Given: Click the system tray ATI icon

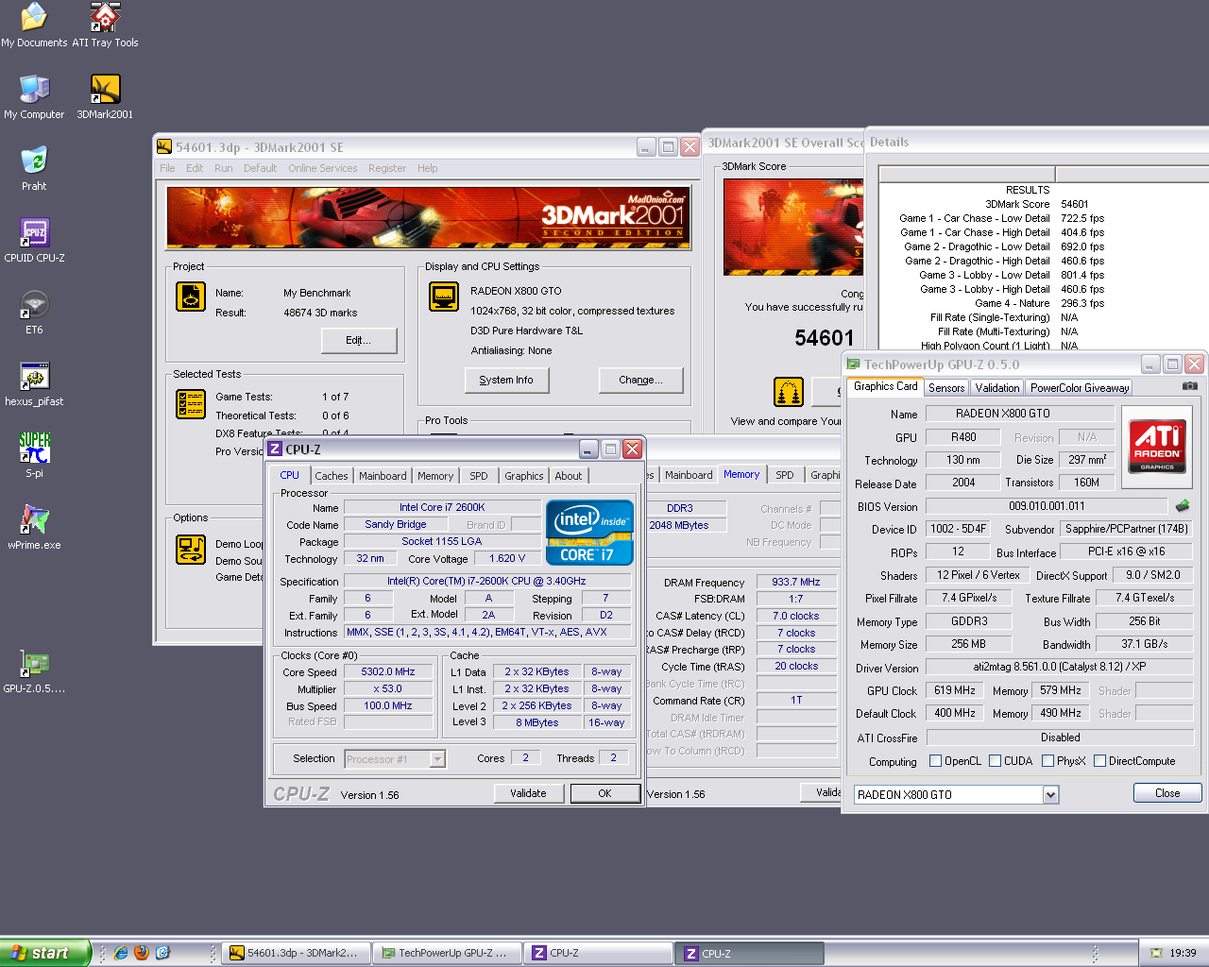Looking at the screenshot, I should [1156, 953].
